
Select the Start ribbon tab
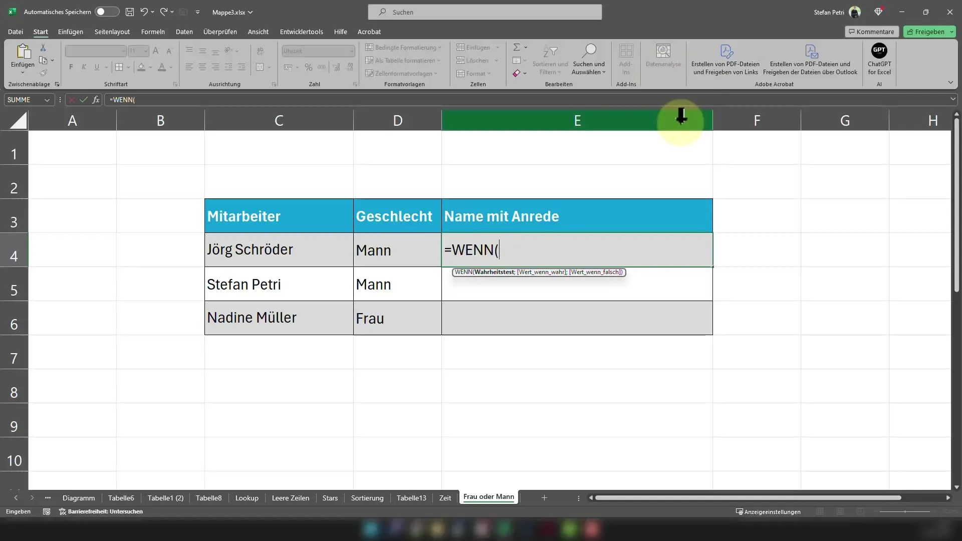40,32
